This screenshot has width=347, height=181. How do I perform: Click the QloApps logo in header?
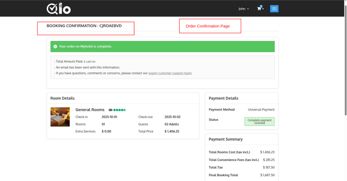point(59,8)
